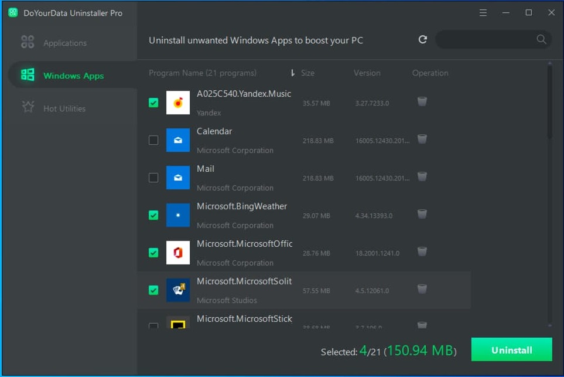Viewport: 564px width, 377px height.
Task: Select the Calendar program name
Action: [214, 131]
